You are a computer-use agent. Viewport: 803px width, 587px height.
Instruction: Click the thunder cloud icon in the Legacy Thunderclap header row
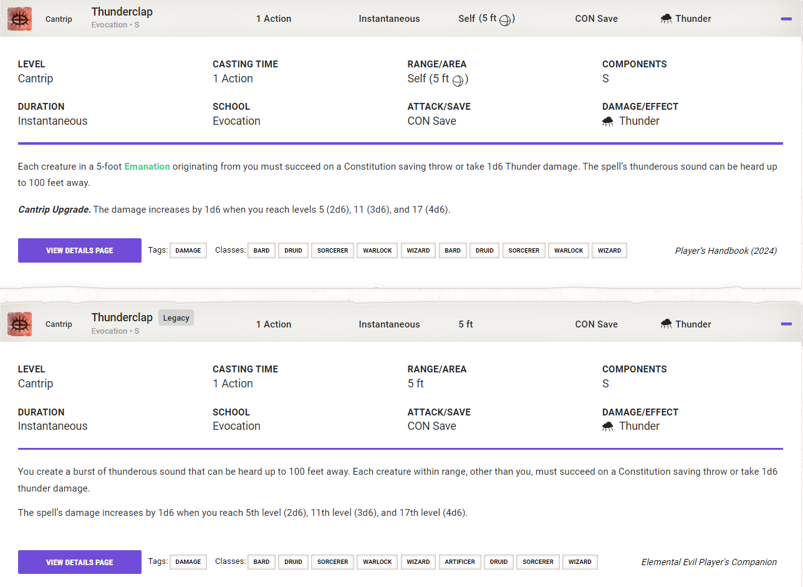point(666,324)
